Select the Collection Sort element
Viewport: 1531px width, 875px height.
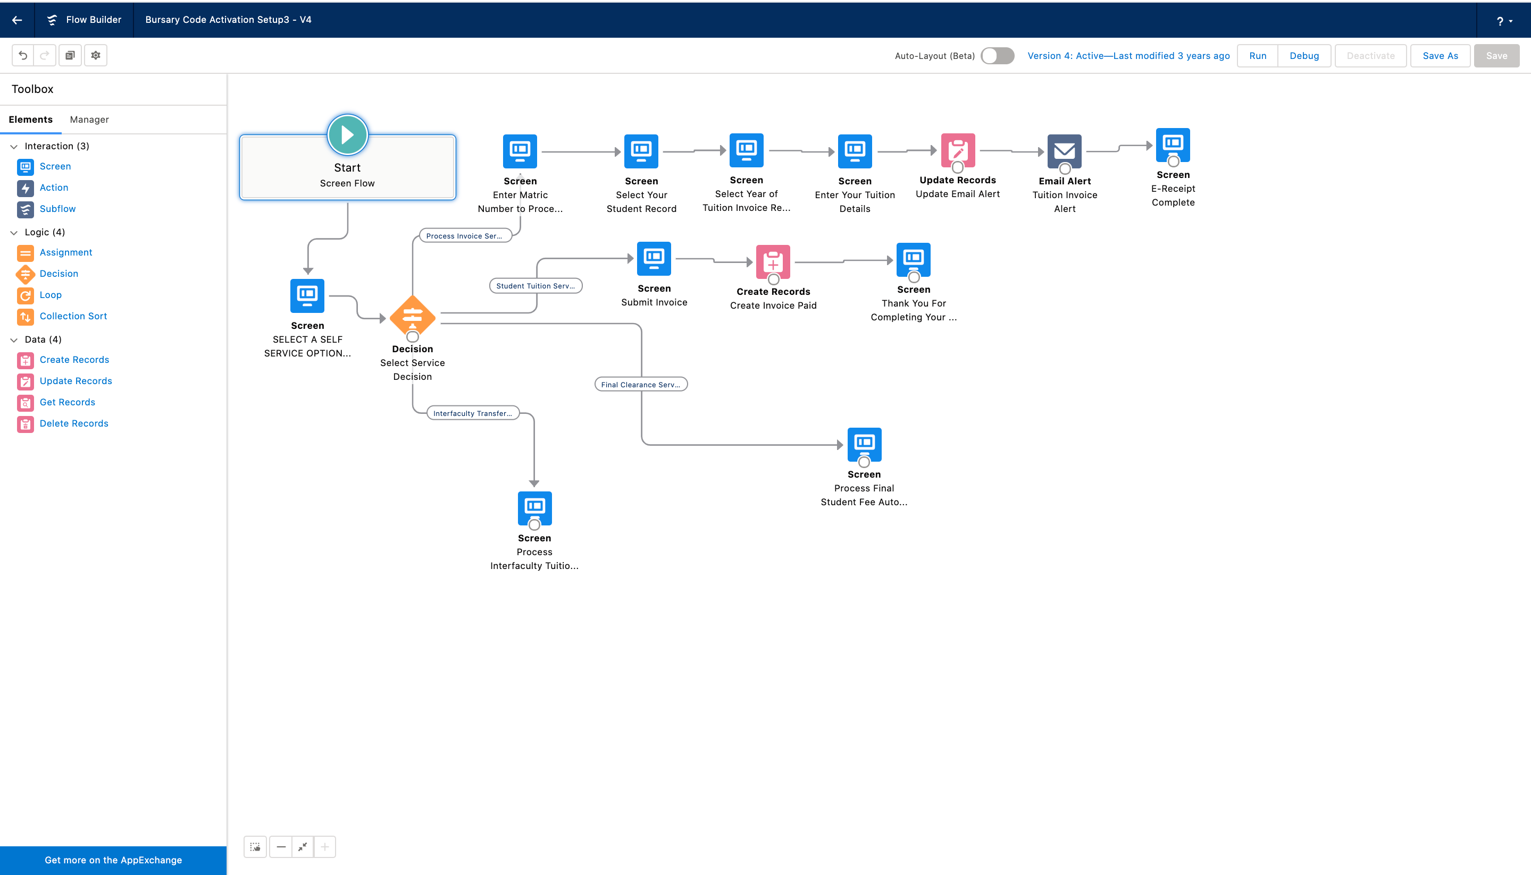62,316
